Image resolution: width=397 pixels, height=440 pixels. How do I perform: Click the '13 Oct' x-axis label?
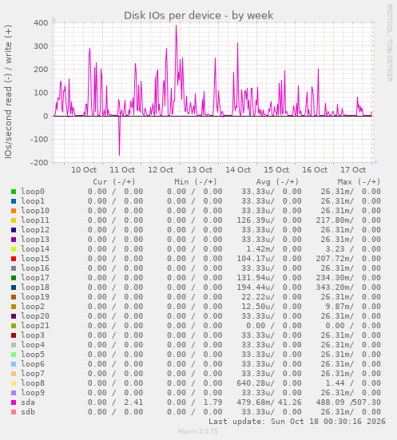tap(200, 170)
